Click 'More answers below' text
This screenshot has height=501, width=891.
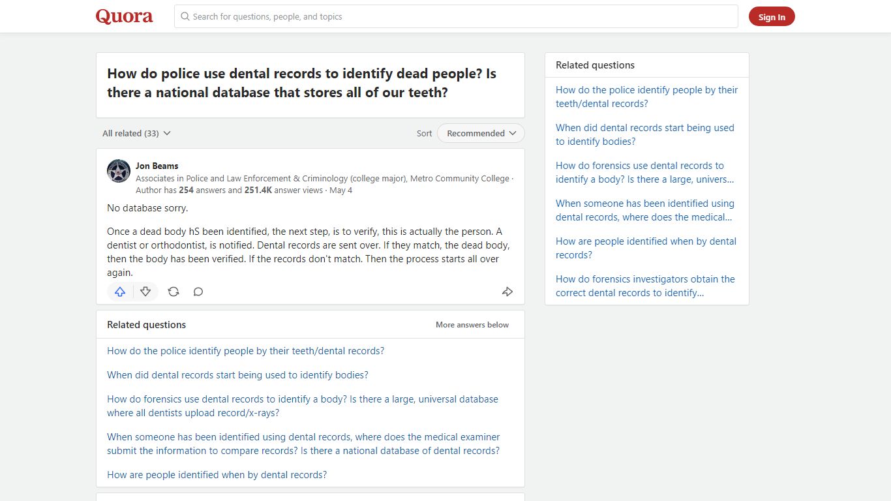pos(472,325)
